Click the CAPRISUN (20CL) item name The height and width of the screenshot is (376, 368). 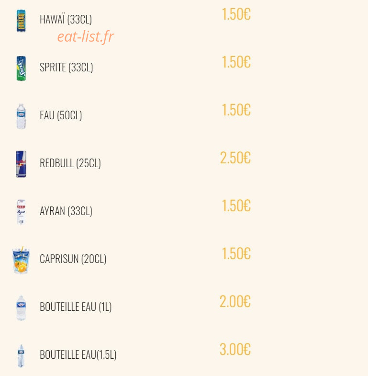point(73,259)
